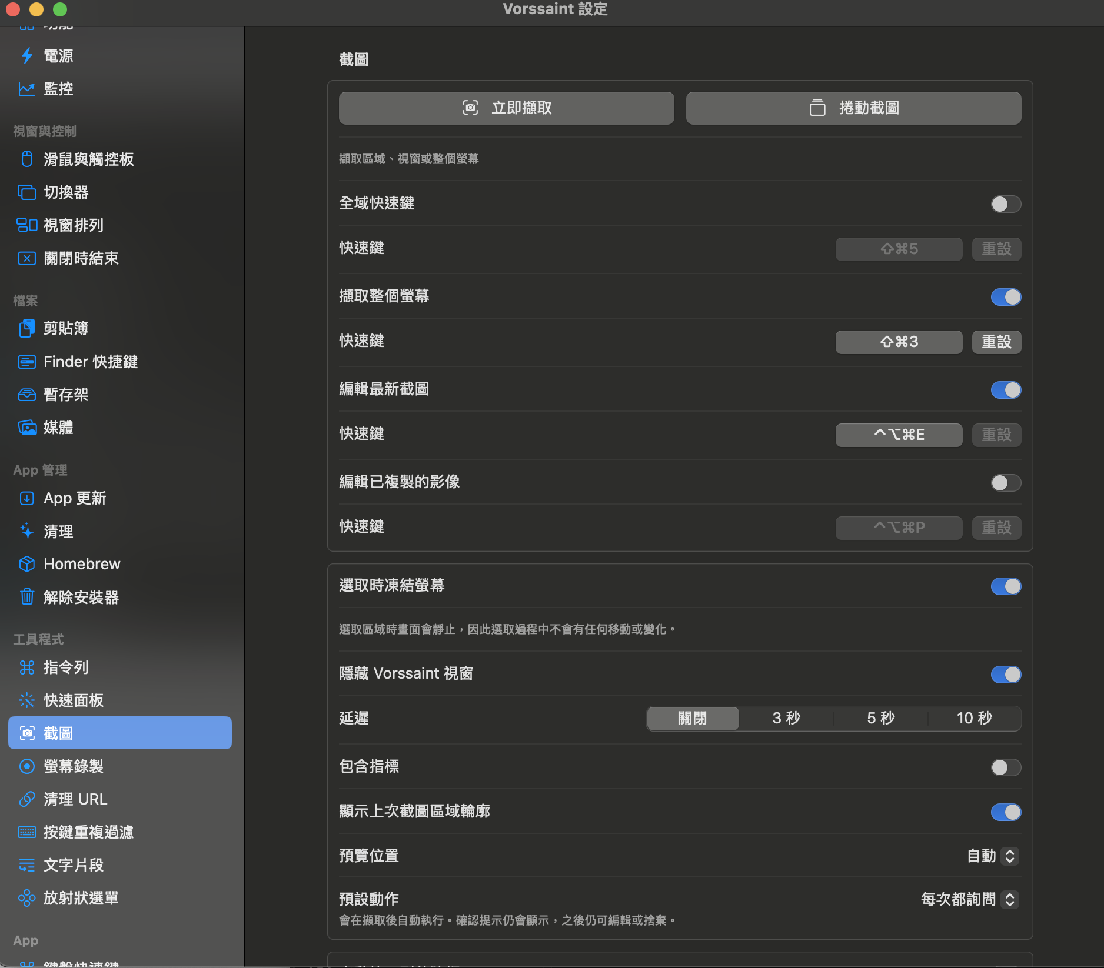Click 重設 beside the ⇧⌘3 shortcut
The image size is (1104, 968).
coord(996,342)
